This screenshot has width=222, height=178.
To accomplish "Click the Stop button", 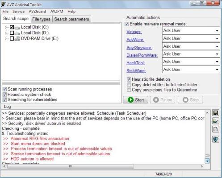I will click(190, 99).
